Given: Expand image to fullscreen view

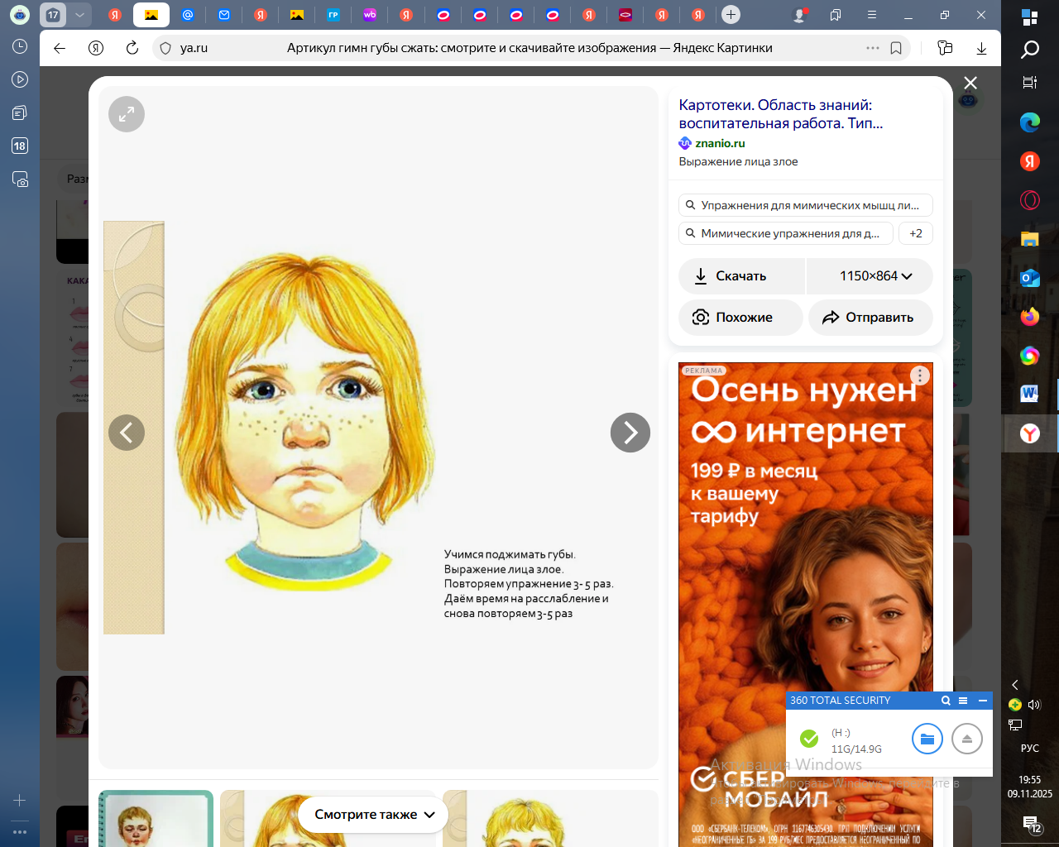Looking at the screenshot, I should tap(127, 114).
